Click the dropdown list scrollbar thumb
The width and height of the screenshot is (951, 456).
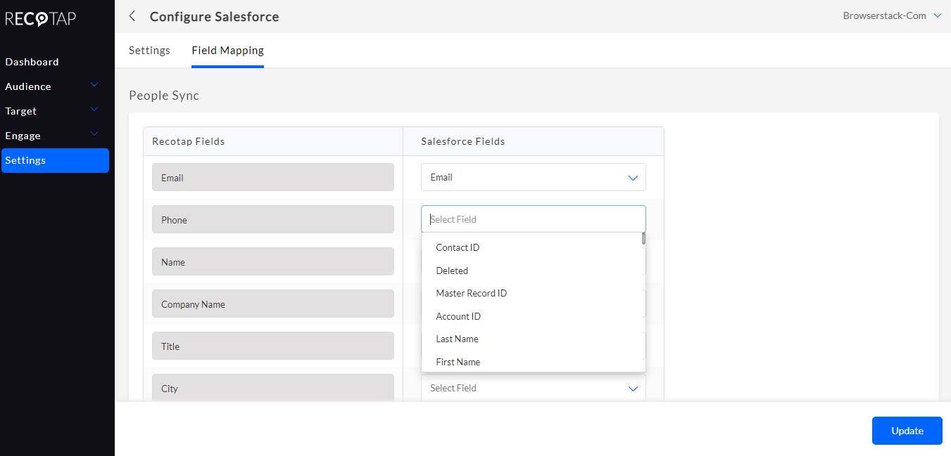(643, 239)
